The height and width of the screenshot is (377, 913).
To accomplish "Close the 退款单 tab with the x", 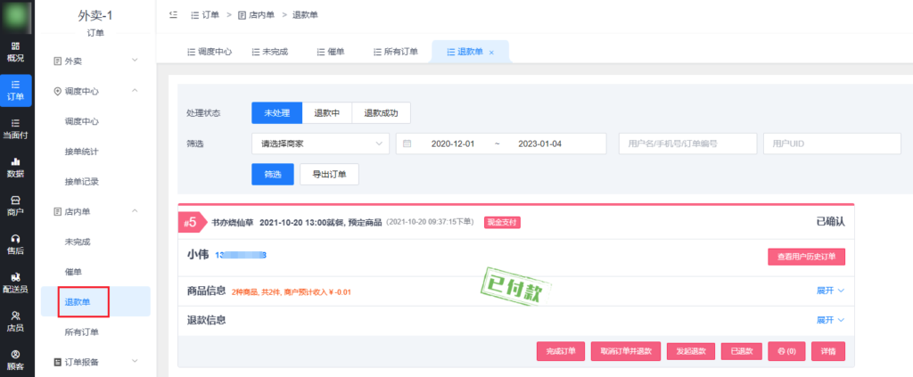I will [x=491, y=53].
